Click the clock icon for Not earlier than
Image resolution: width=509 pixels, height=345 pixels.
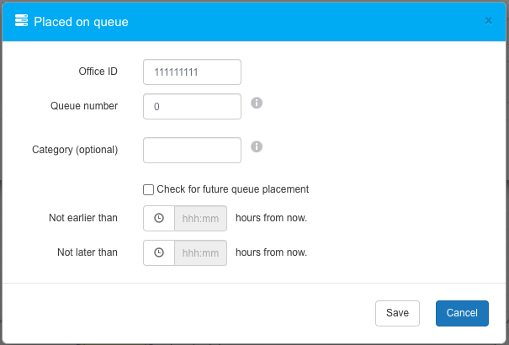click(x=159, y=219)
